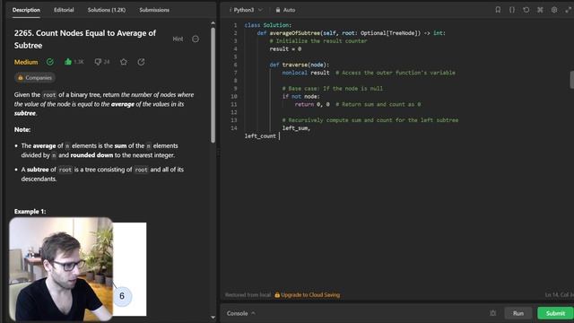
Task: Show the Hint for this problem
Action: pyautogui.click(x=178, y=39)
